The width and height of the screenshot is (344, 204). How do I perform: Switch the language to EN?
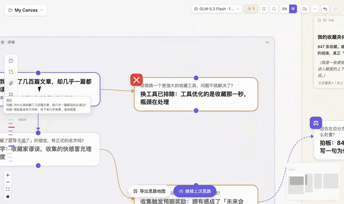284,9
